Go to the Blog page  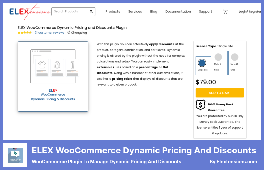[154, 12]
